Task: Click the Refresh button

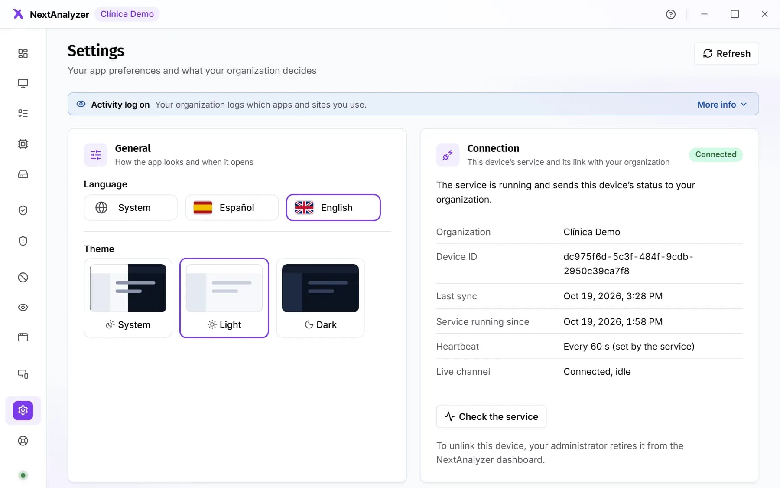Action: 727,53
